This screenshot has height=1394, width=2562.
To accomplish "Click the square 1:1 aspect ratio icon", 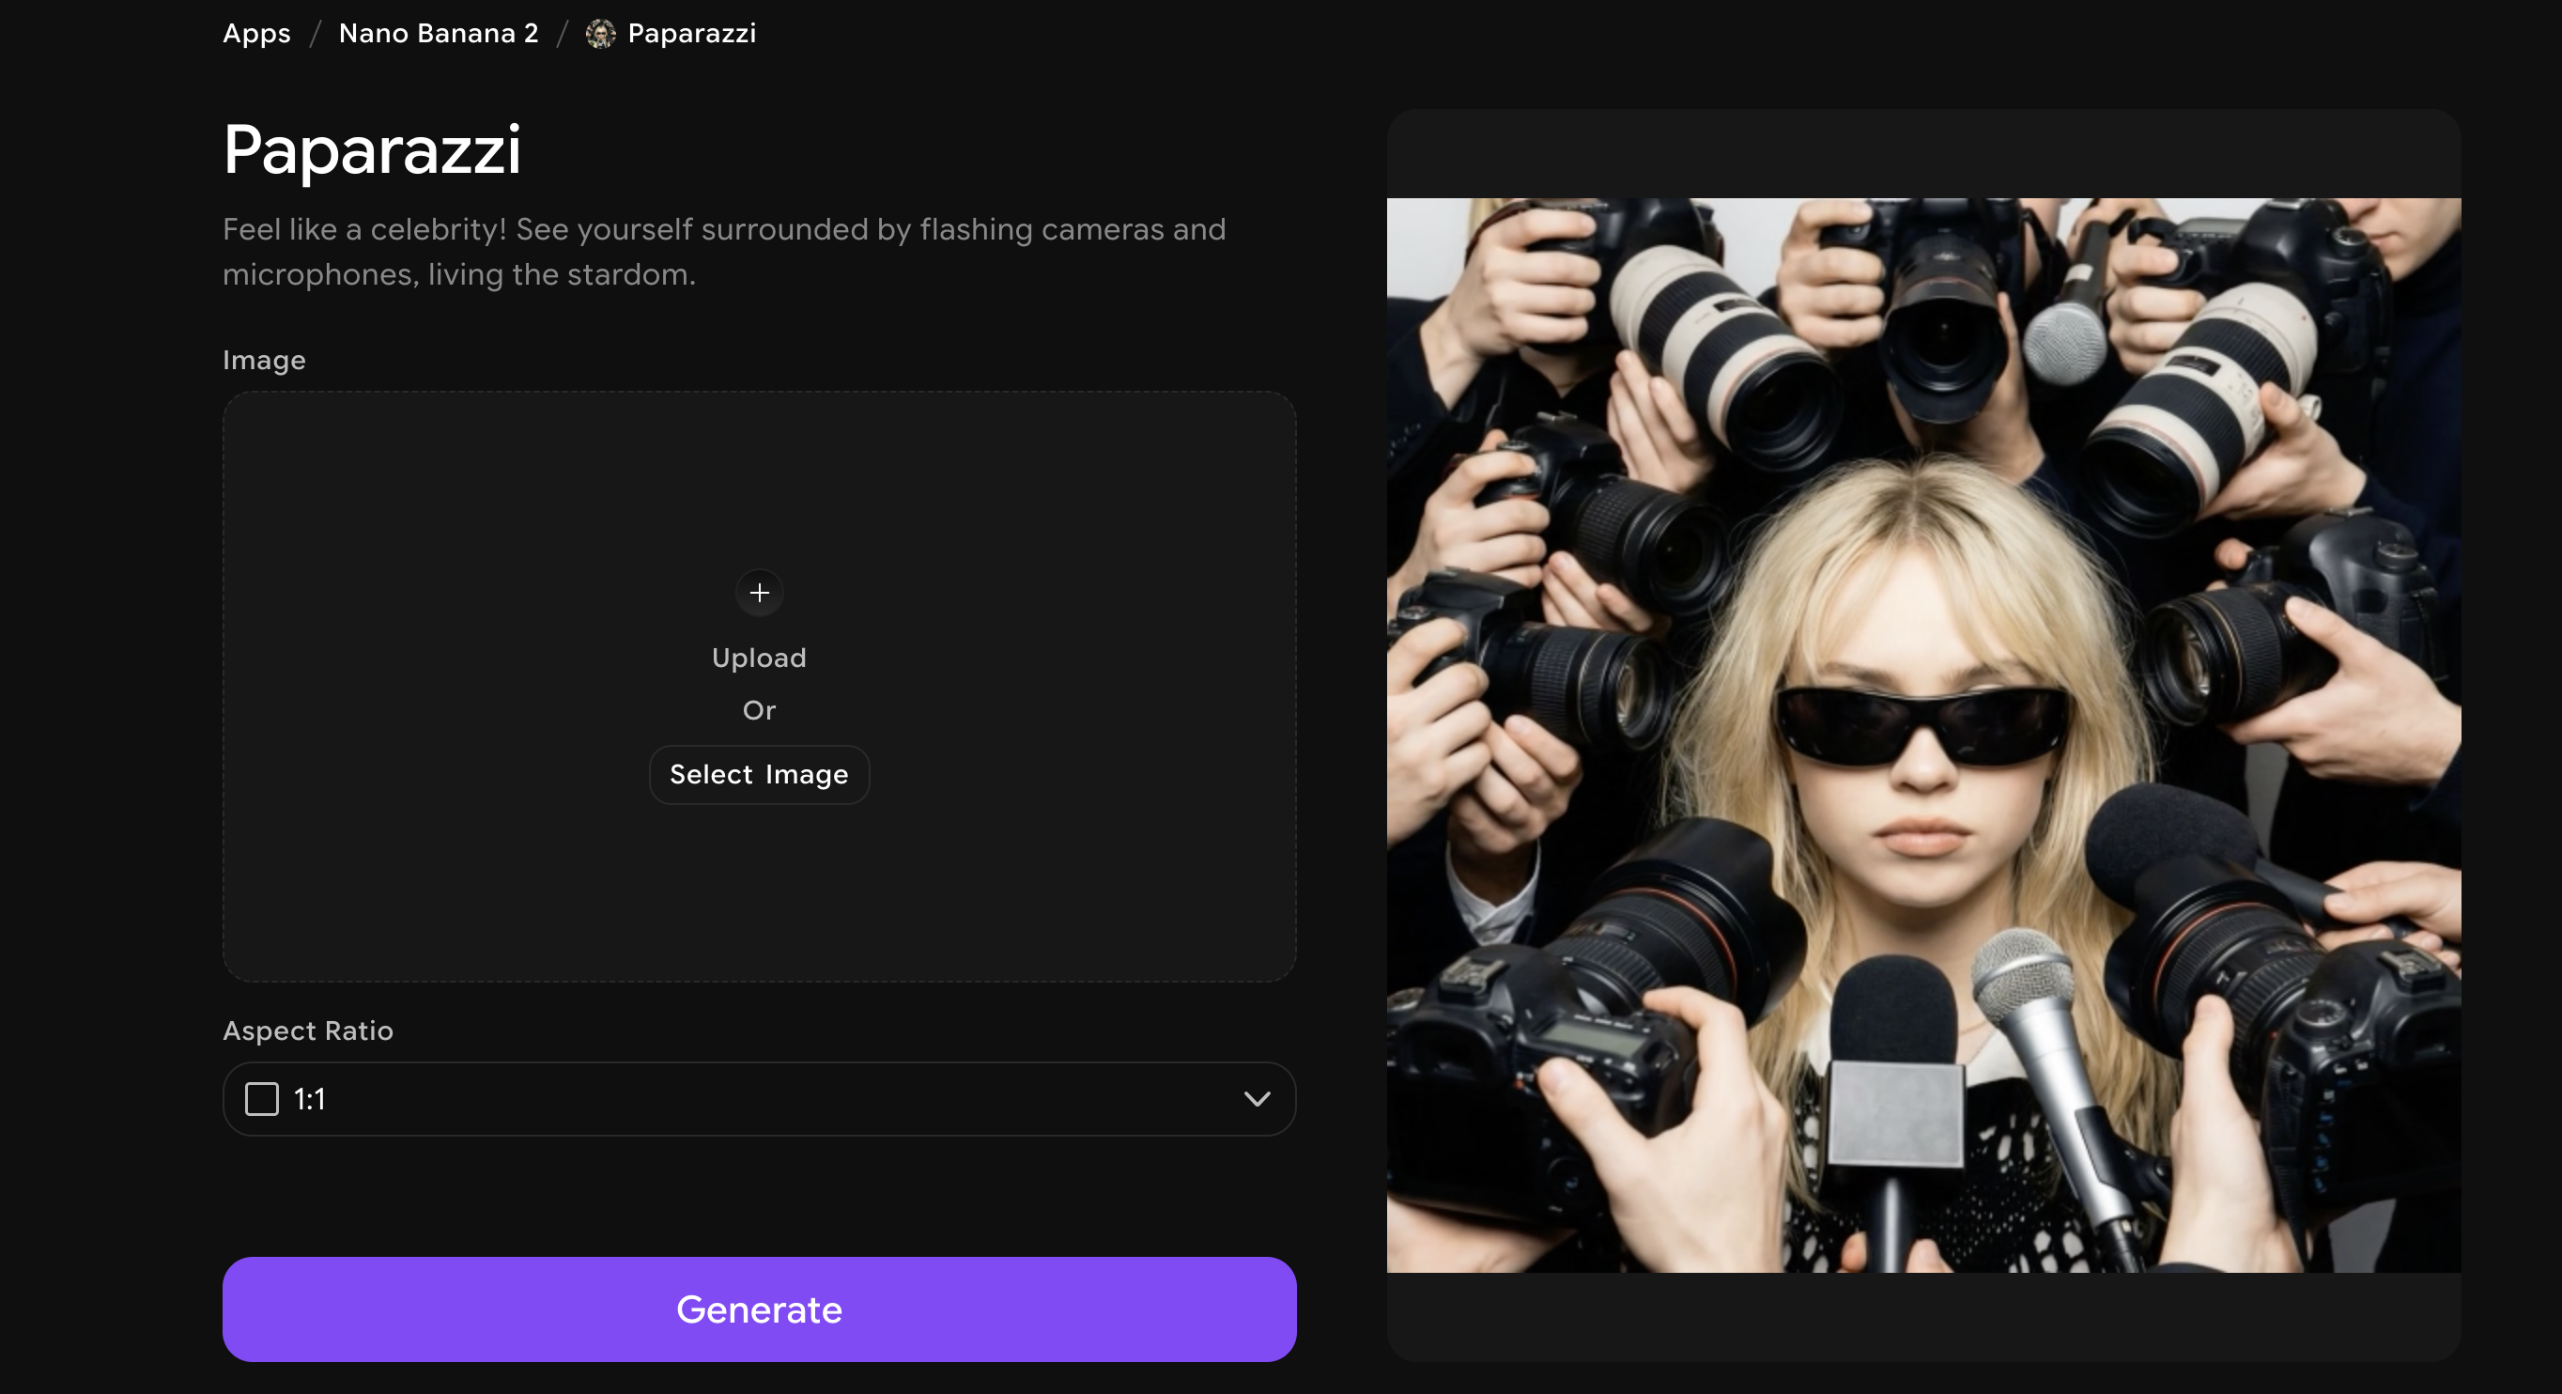I will pos(262,1099).
